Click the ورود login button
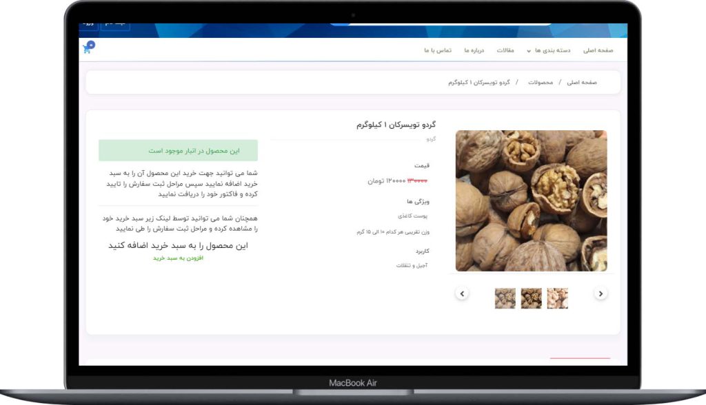Screen dimensions: 706x405 coord(88,24)
